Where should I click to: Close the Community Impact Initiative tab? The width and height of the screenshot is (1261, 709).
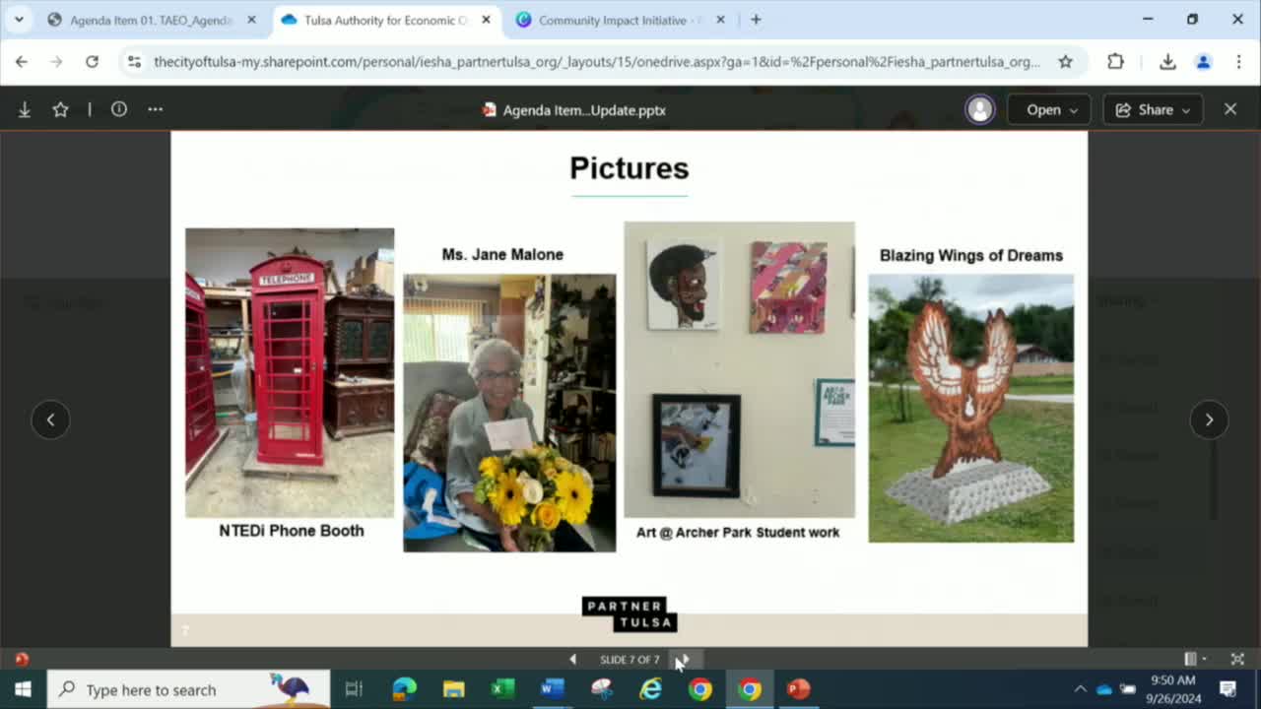point(720,20)
